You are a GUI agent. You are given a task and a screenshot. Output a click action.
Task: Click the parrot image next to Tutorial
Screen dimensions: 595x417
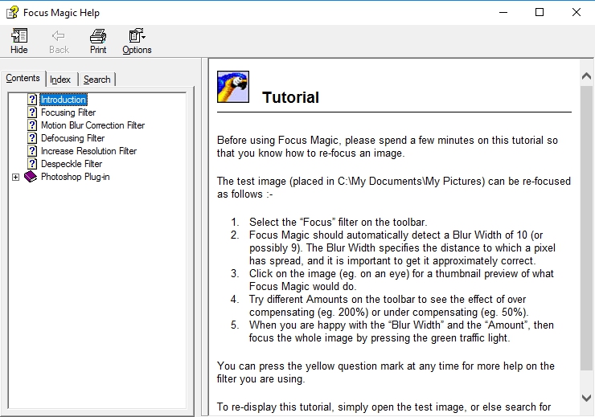[233, 87]
